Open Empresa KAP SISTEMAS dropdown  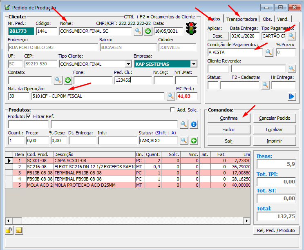tap(194, 64)
